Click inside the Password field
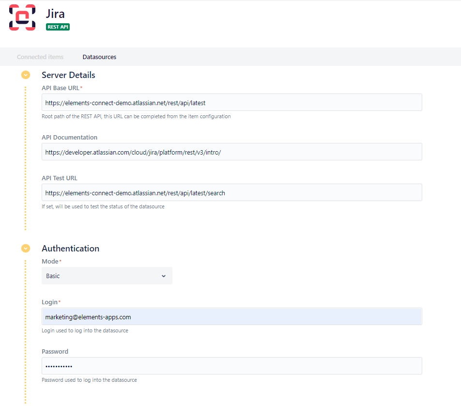Screen dimensions: 461x406 coord(231,366)
